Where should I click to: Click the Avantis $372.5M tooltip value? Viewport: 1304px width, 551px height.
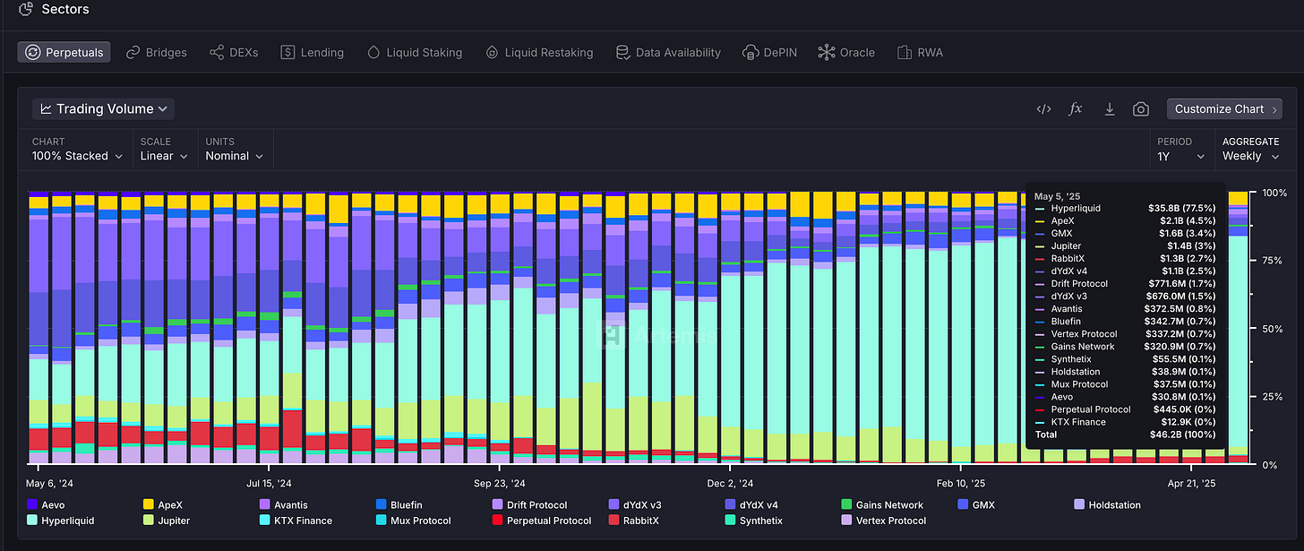coord(1180,308)
